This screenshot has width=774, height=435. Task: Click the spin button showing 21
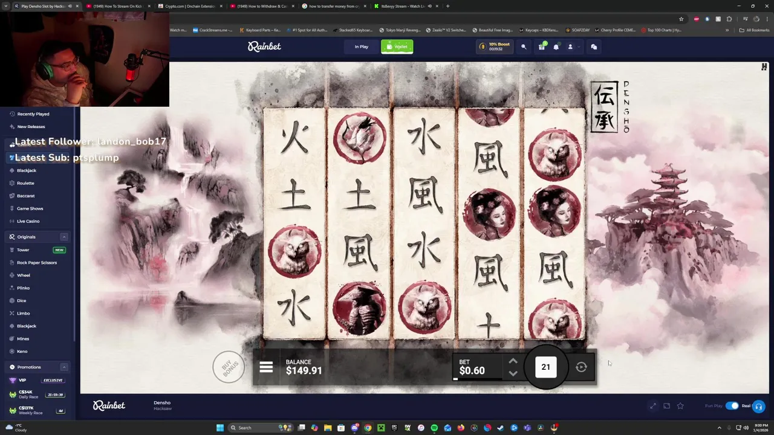pyautogui.click(x=545, y=367)
